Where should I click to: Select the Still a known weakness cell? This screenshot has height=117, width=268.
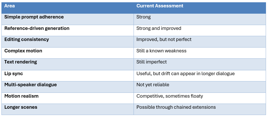coord(200,53)
